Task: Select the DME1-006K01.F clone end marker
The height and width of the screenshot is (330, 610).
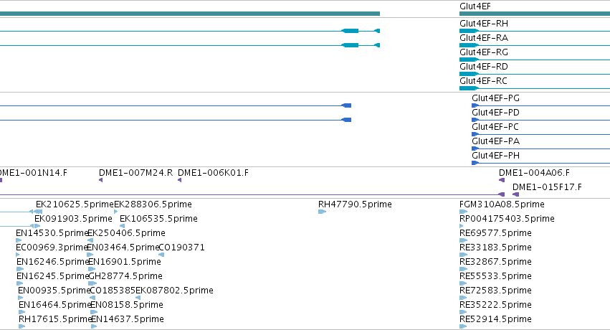Action: point(180,180)
